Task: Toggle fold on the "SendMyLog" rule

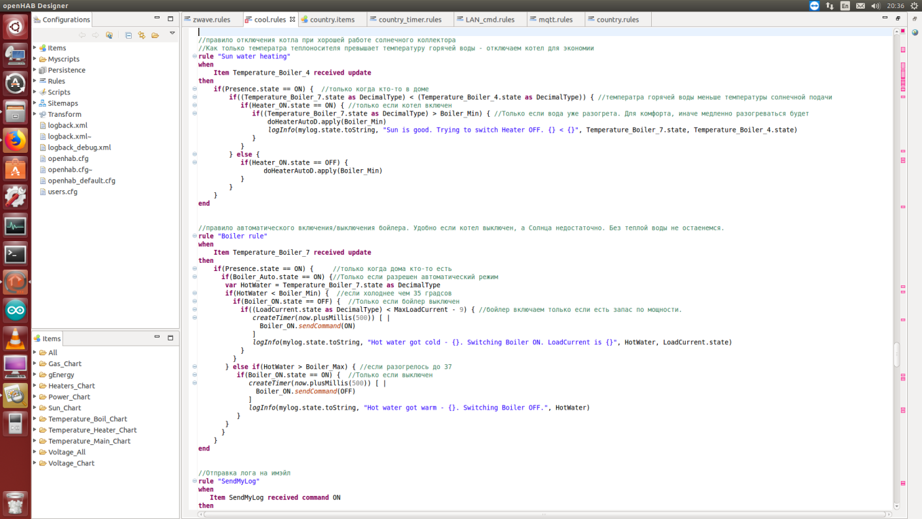Action: pos(195,481)
